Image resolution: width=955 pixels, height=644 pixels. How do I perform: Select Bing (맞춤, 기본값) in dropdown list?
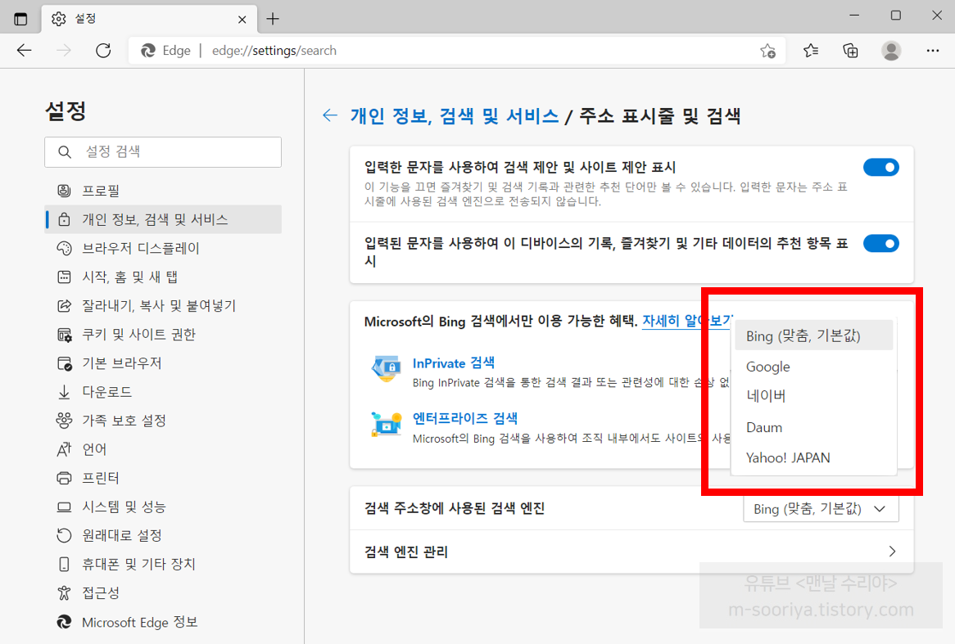click(x=813, y=336)
